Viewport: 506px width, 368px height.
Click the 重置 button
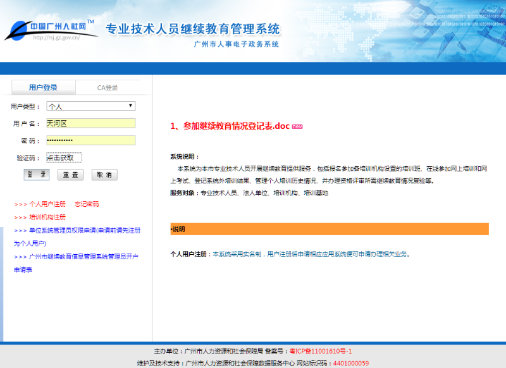(x=70, y=175)
